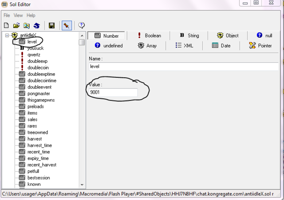Toggle the pin toolbar button
Image resolution: width=284 pixels, height=200 pixels.
coord(67,25)
